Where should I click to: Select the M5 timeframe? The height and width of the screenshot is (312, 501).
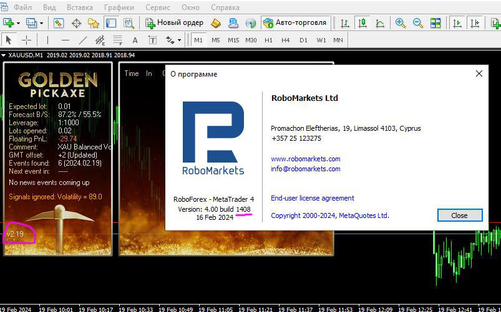[x=216, y=40]
